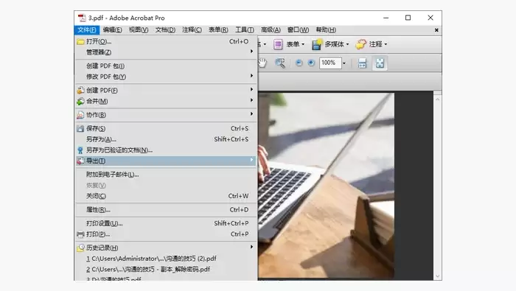516x291 pixels.
Task: Expand the 历史记录(H) submenu
Action: [x=166, y=248]
